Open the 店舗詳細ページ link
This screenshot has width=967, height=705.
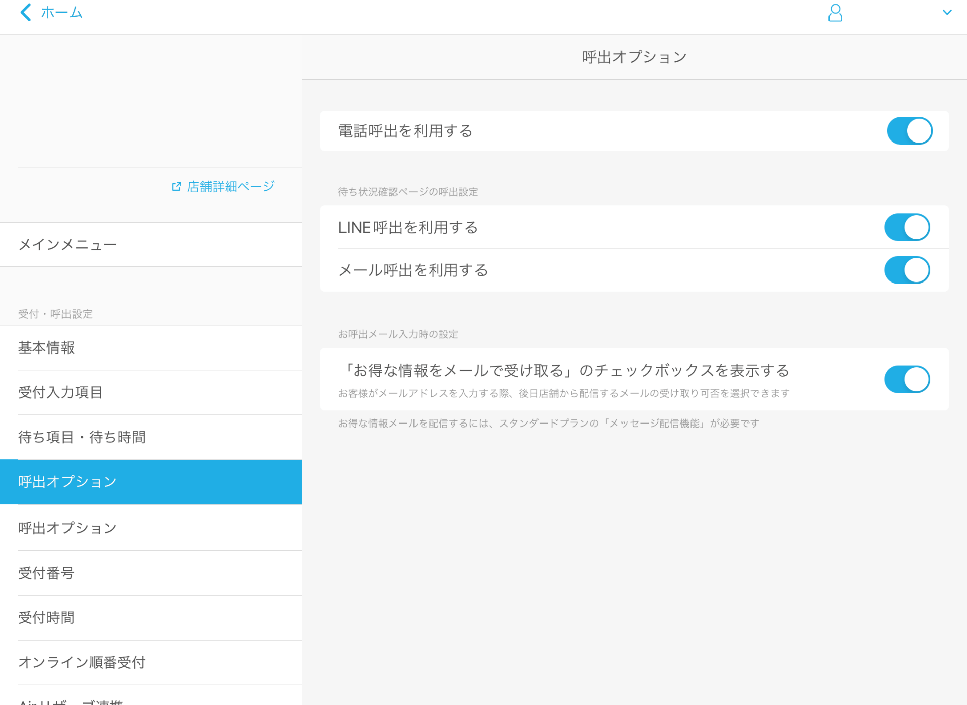pyautogui.click(x=230, y=186)
